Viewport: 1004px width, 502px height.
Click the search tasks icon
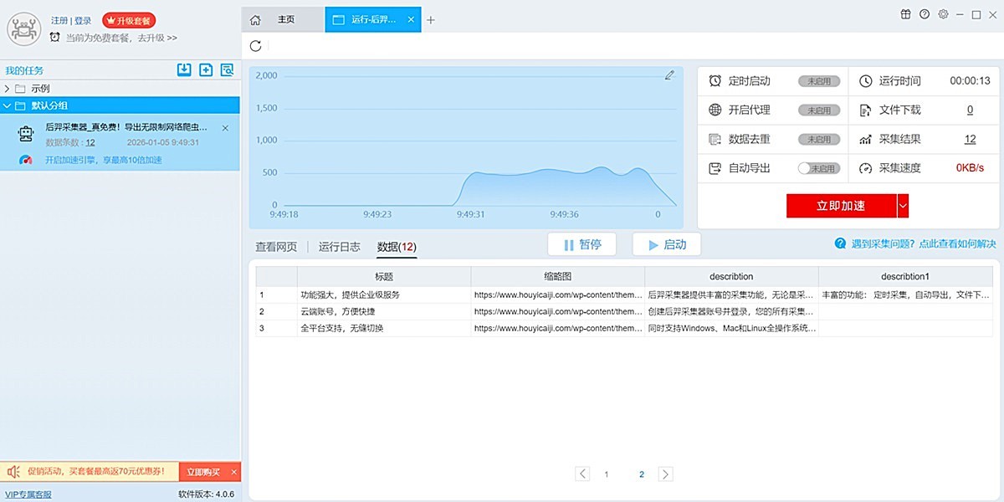pyautogui.click(x=227, y=70)
